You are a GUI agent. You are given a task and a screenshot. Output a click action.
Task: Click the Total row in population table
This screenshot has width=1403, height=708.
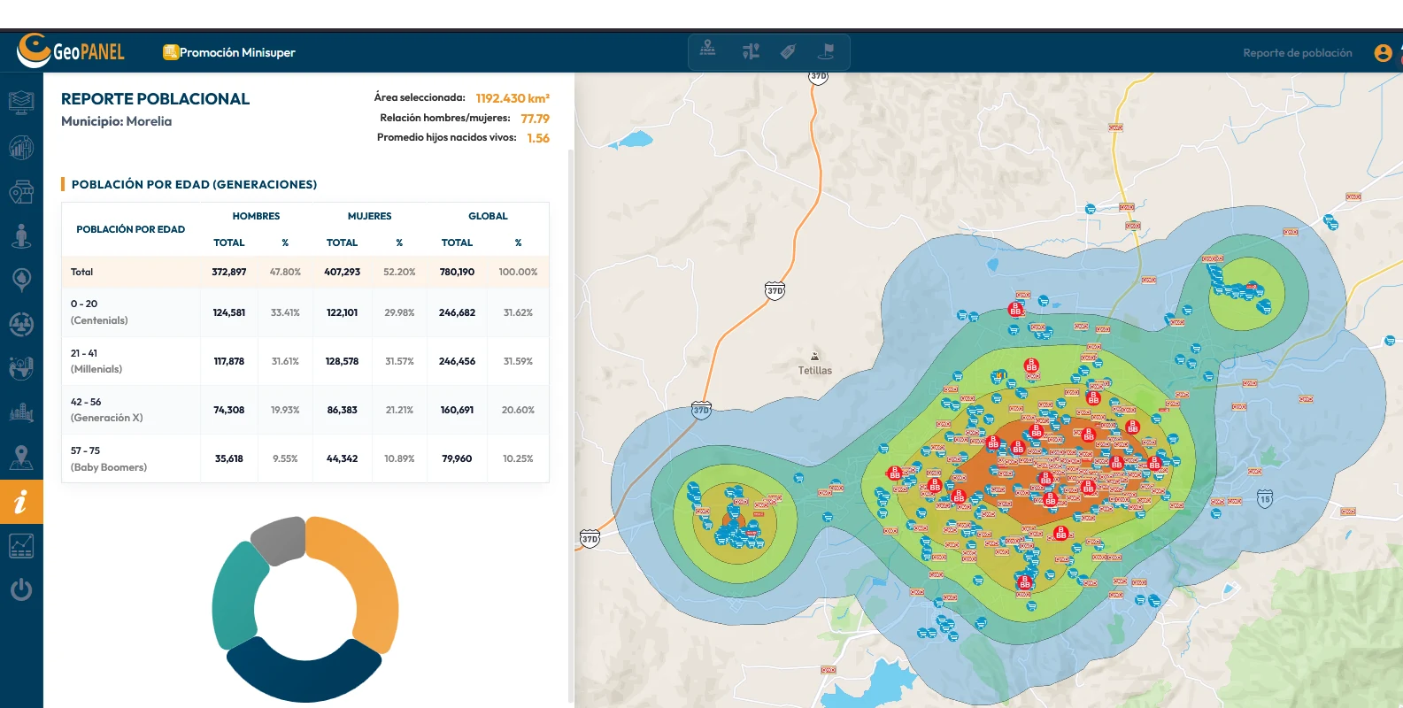305,272
